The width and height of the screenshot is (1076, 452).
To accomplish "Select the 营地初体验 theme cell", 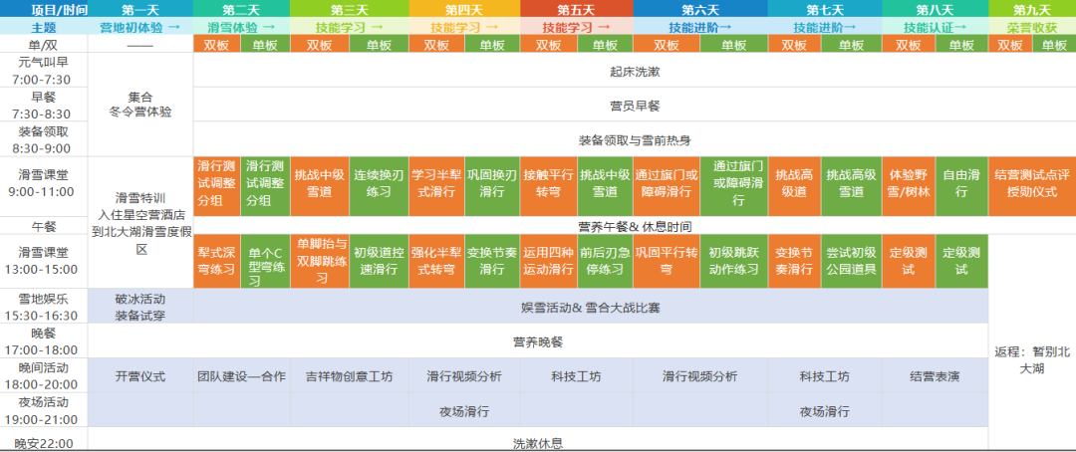I will pyautogui.click(x=139, y=27).
